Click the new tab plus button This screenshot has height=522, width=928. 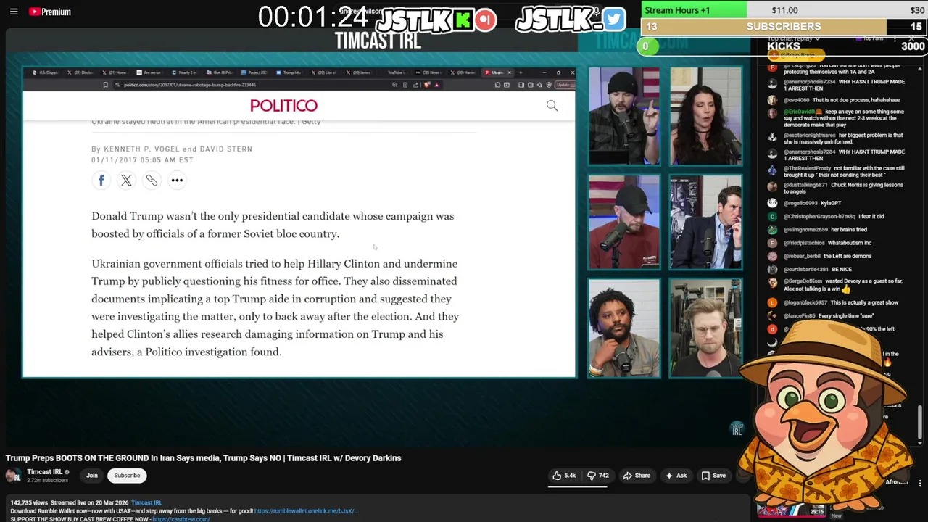pos(521,72)
